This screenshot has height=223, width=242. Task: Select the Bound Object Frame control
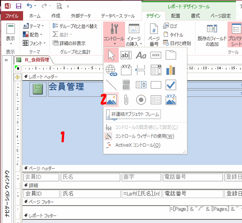(171, 99)
